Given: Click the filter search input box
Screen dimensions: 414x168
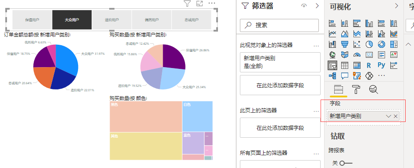Looking at the screenshot, I should (x=279, y=25).
